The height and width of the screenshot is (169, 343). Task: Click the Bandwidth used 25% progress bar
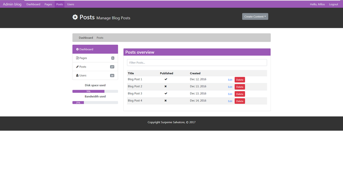95,102
